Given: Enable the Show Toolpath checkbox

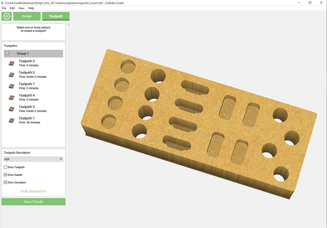Looking at the screenshot, I should click(5, 167).
